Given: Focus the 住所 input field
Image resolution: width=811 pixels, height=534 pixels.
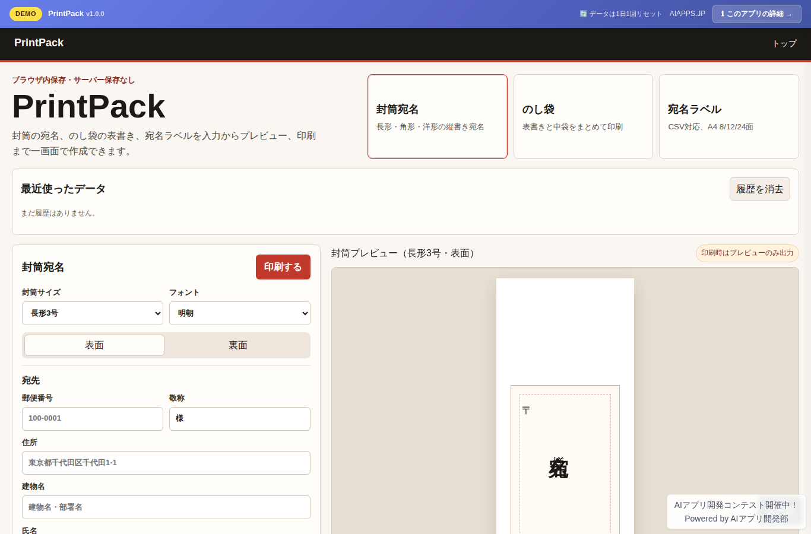Looking at the screenshot, I should 166,463.
